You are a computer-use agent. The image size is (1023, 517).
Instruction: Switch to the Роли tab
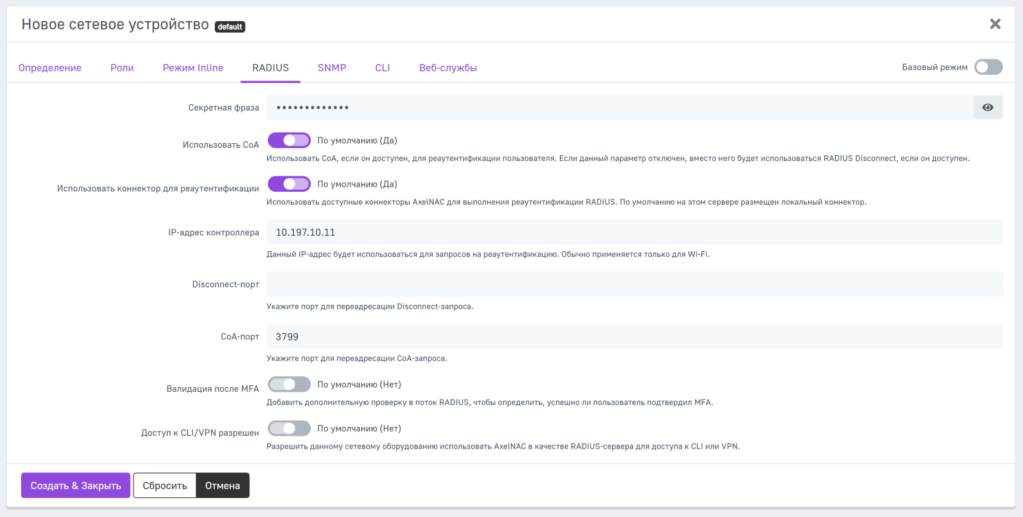click(122, 68)
